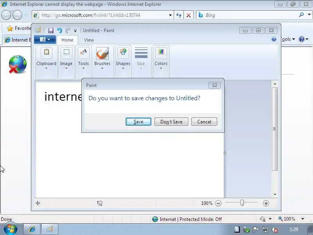Screen dimensions: 313x235
Task: Switch to Paint in the taskbar
Action: 50,229
